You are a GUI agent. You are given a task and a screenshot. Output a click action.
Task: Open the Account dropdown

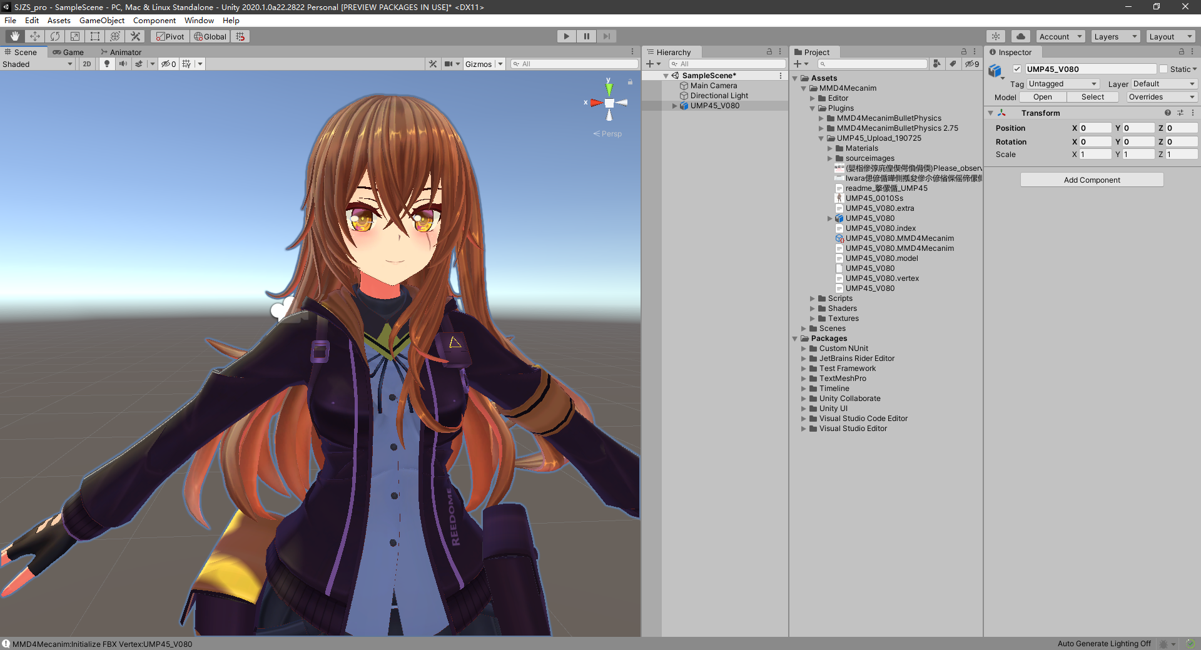tap(1060, 36)
